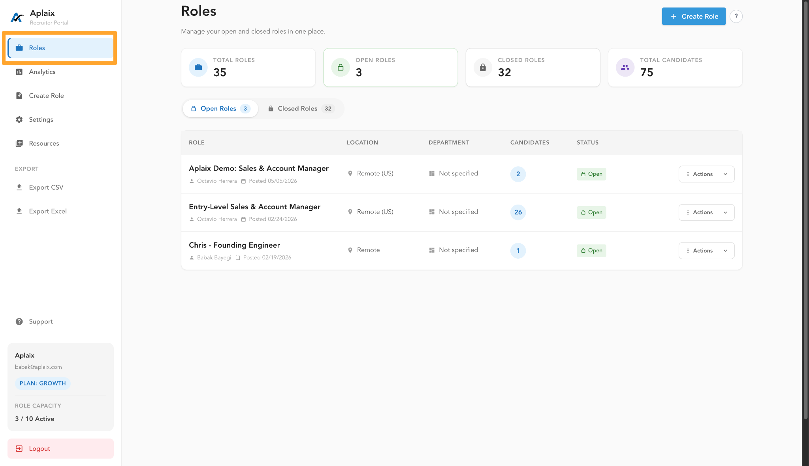Click the blue Create Role button
809x466 pixels.
tap(694, 16)
